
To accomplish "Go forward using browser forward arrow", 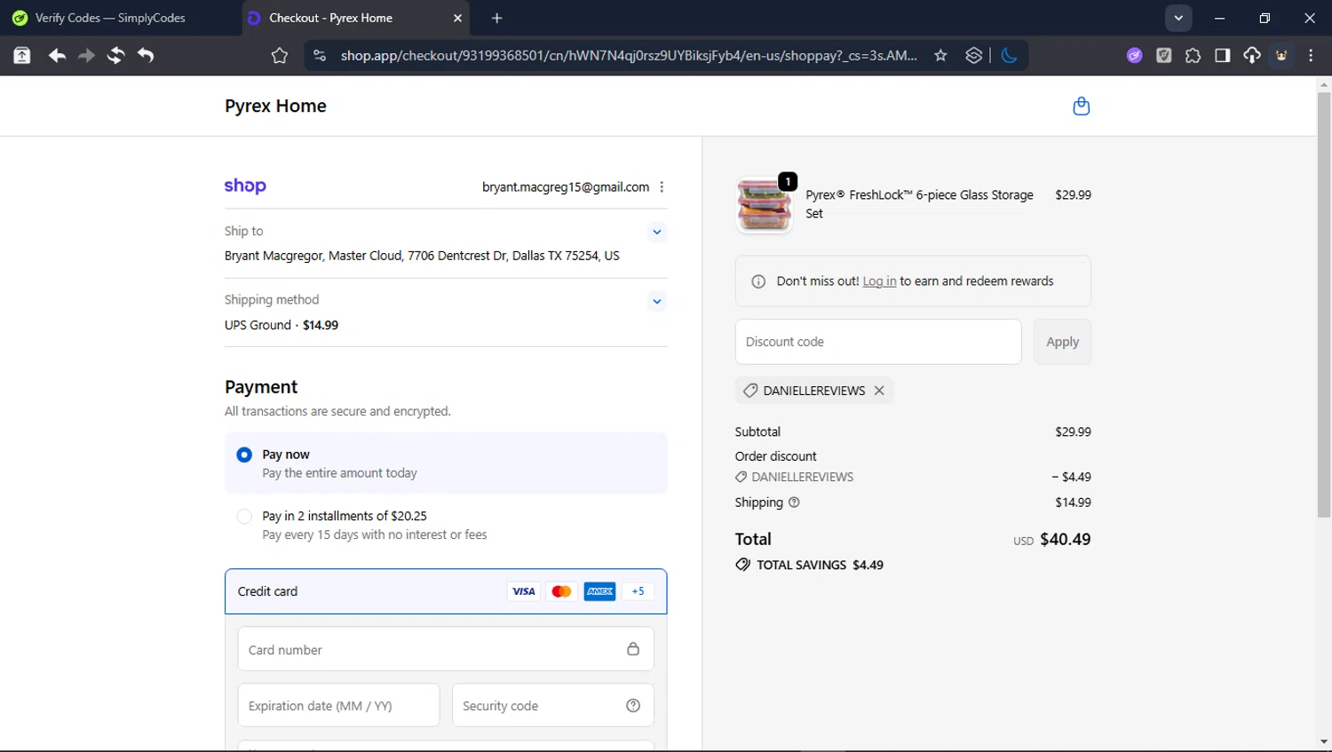I will (x=86, y=55).
